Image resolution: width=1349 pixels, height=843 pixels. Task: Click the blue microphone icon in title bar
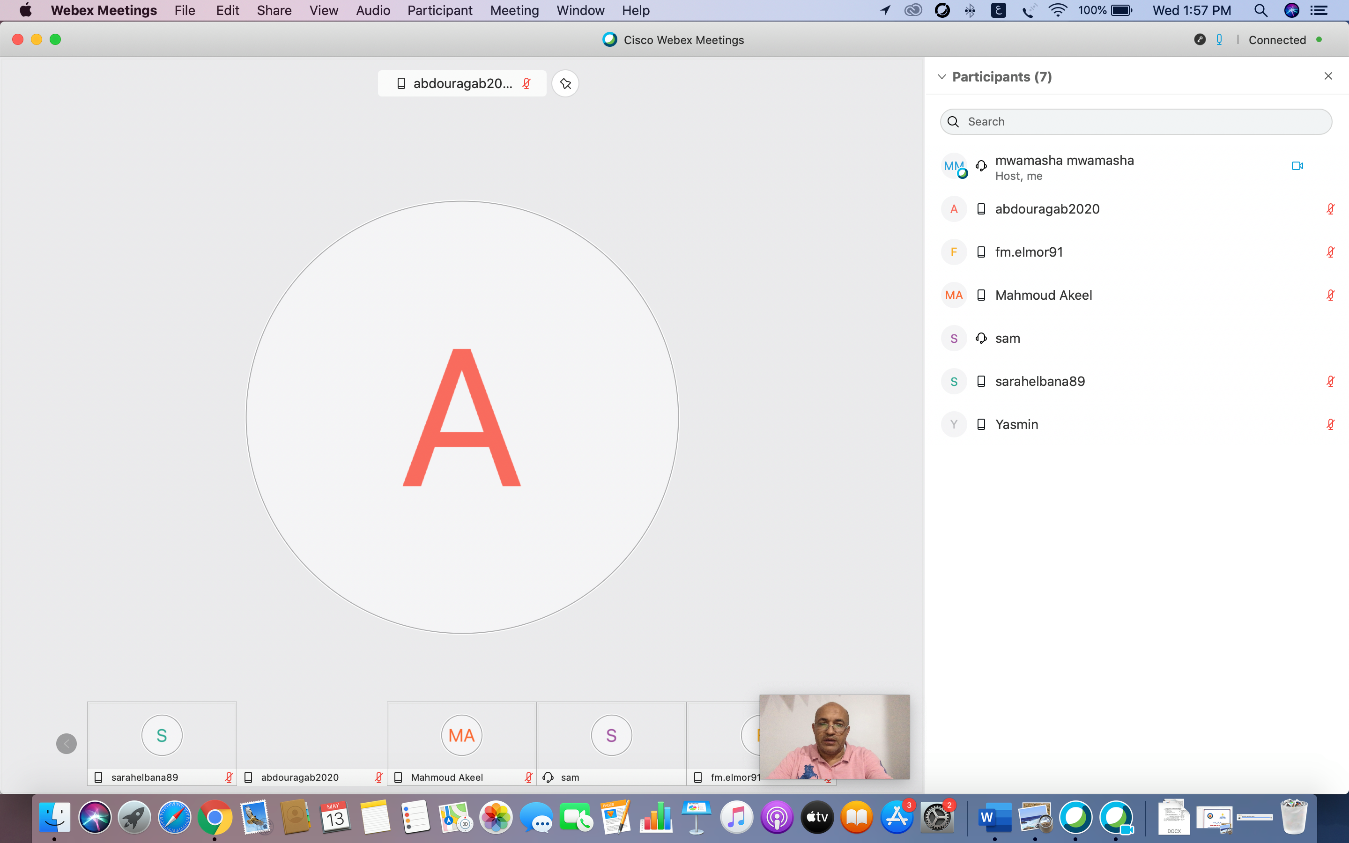pyautogui.click(x=1219, y=40)
